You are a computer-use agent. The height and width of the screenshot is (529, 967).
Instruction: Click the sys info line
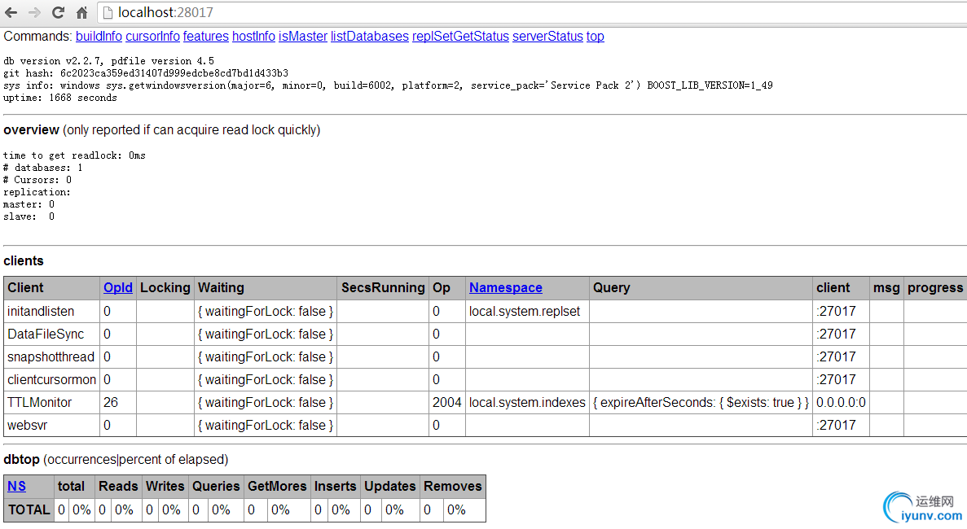point(388,85)
